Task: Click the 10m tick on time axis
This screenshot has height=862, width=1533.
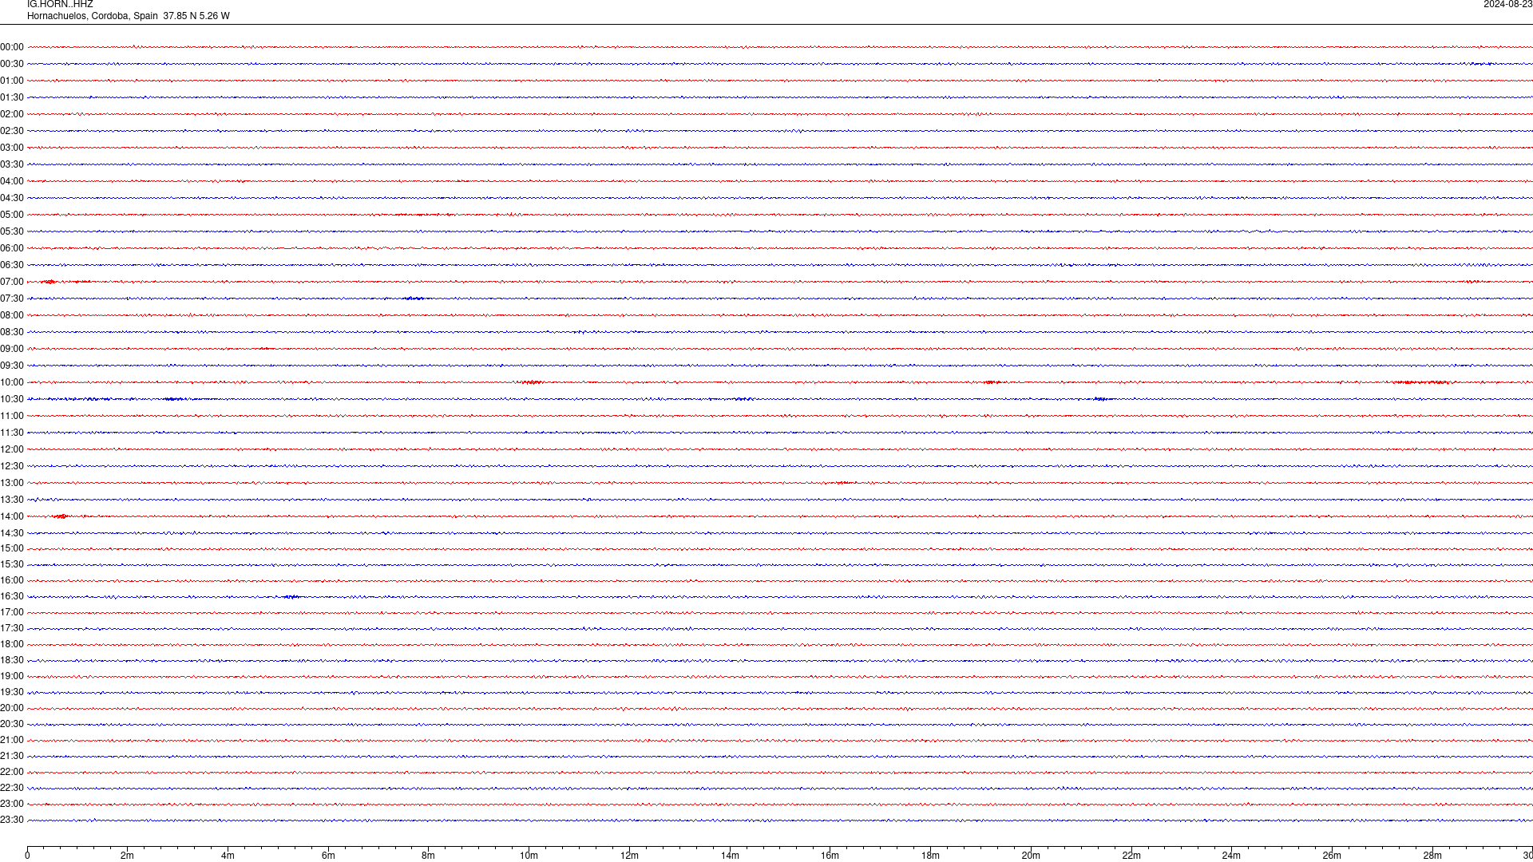Action: (x=529, y=856)
